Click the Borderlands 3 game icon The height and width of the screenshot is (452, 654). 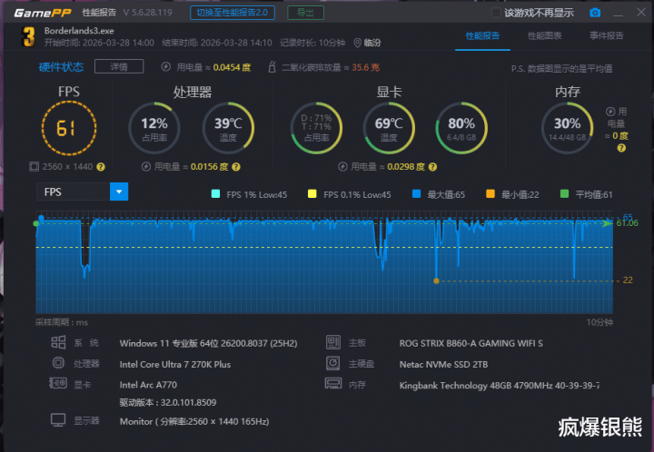click(28, 36)
